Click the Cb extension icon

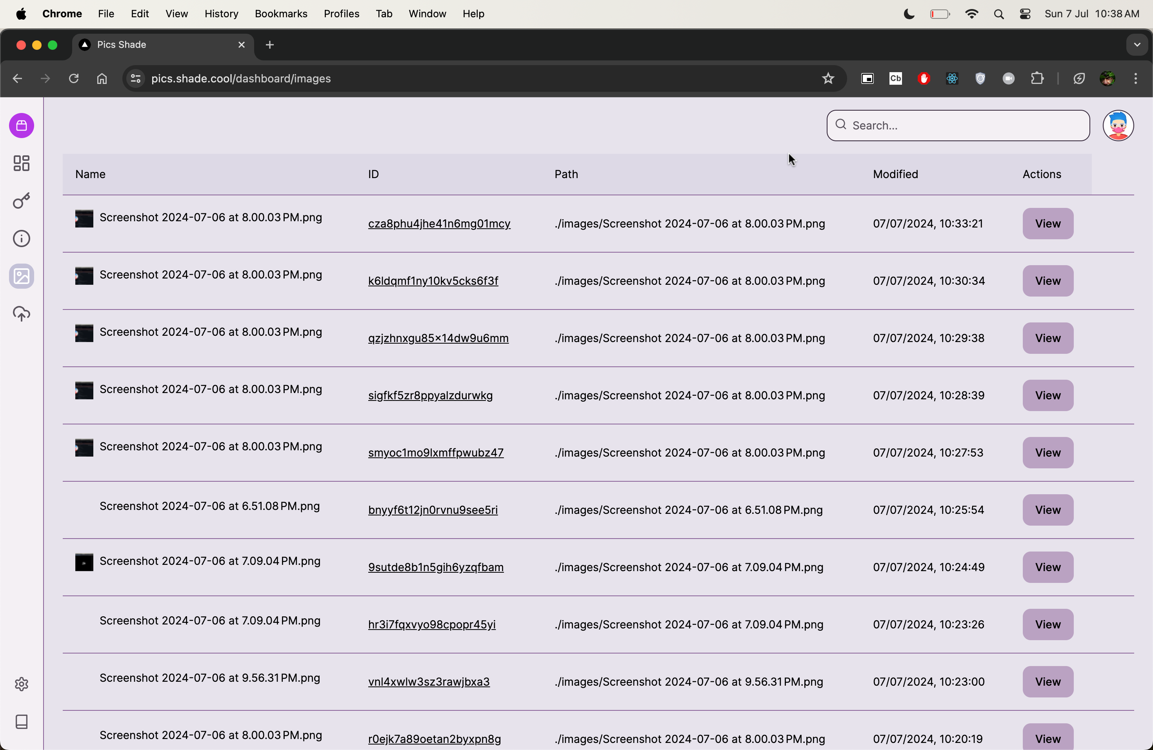[895, 78]
